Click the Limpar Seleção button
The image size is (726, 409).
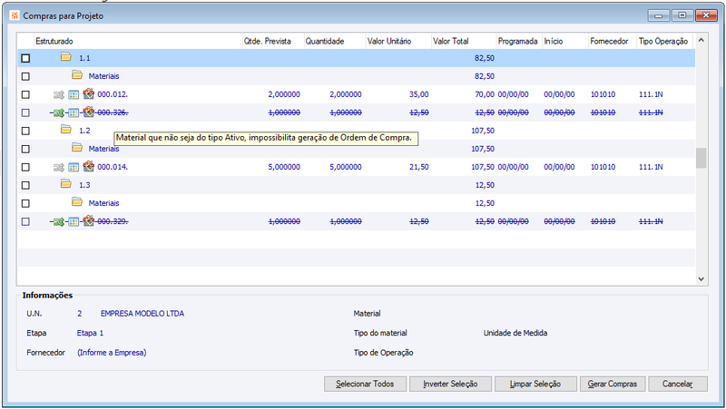[535, 384]
